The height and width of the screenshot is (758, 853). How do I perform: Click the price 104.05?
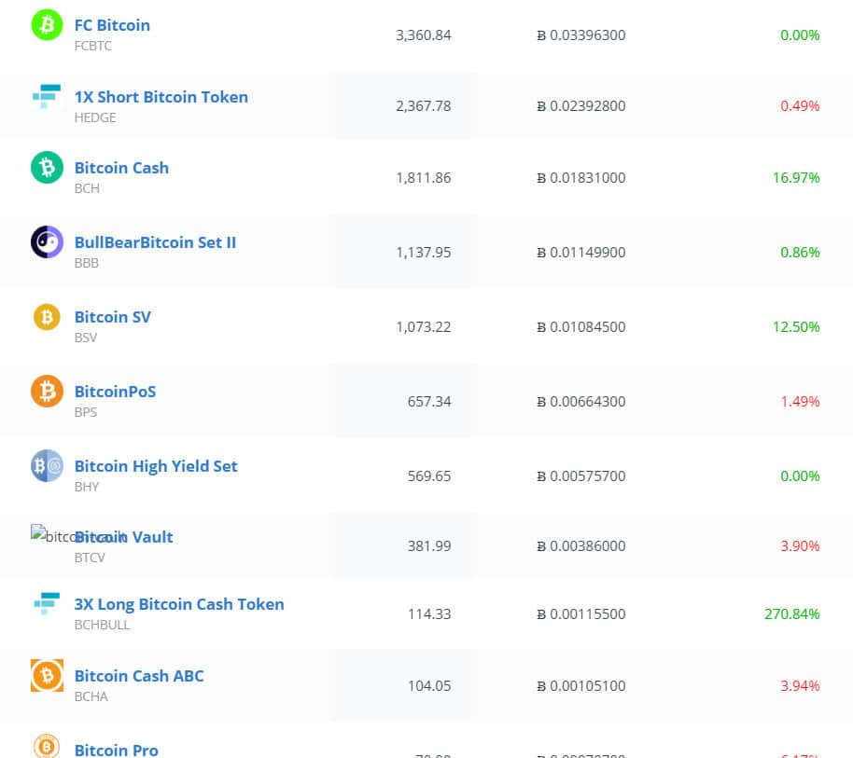coord(429,685)
